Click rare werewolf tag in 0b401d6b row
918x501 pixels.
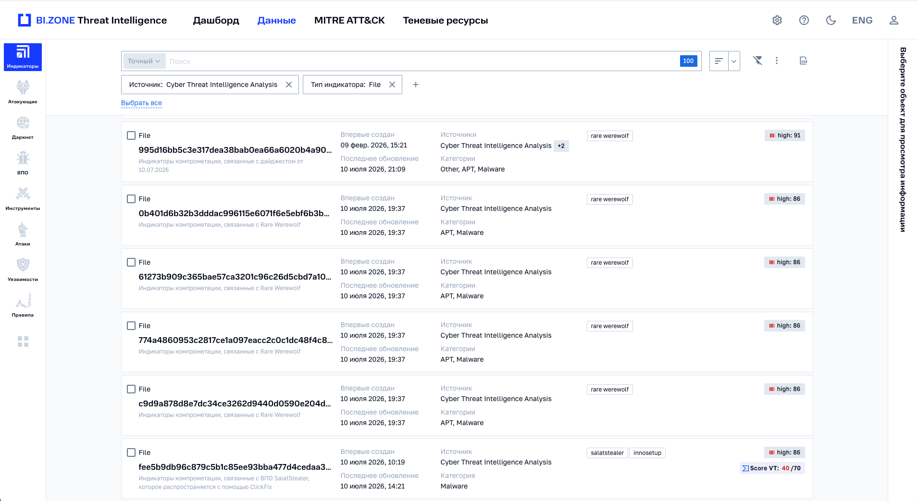coord(609,199)
